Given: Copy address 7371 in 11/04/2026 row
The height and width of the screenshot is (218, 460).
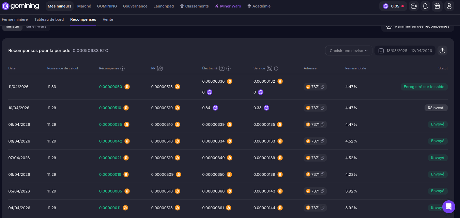Looking at the screenshot, I should 322,87.
